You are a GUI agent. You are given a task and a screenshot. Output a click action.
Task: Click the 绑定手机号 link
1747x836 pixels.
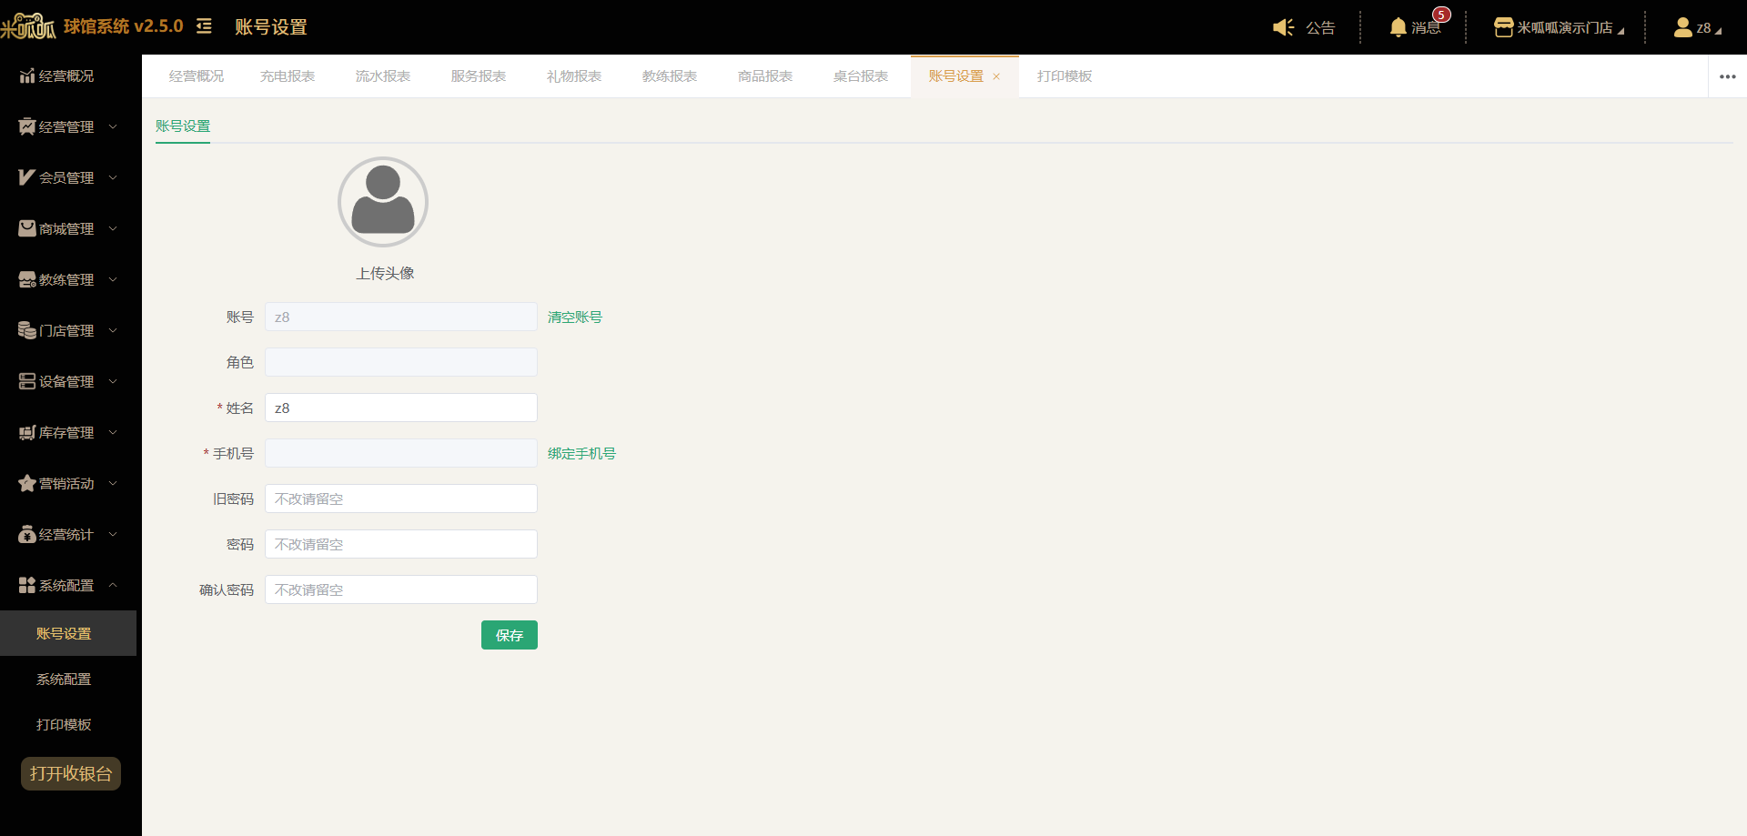[581, 453]
